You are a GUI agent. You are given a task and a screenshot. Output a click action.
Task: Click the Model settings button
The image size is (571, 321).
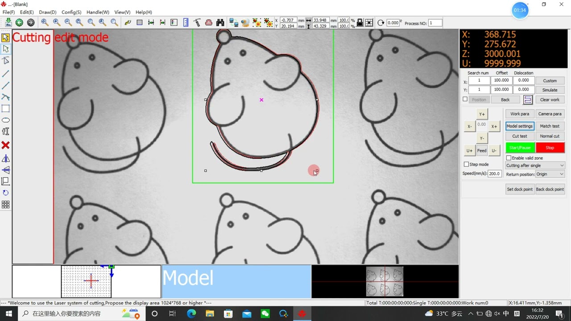pos(520,126)
